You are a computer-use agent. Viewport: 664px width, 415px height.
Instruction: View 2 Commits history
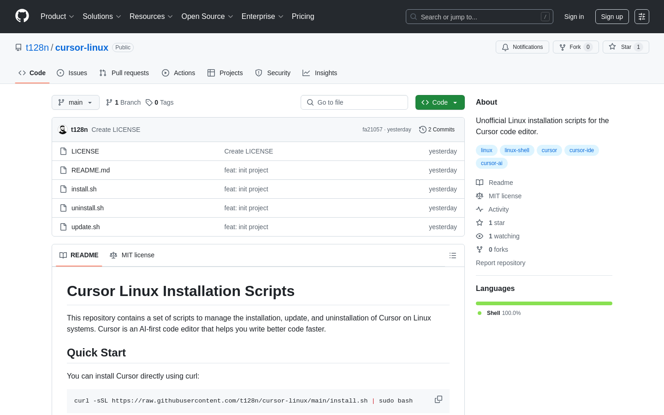[x=437, y=130]
